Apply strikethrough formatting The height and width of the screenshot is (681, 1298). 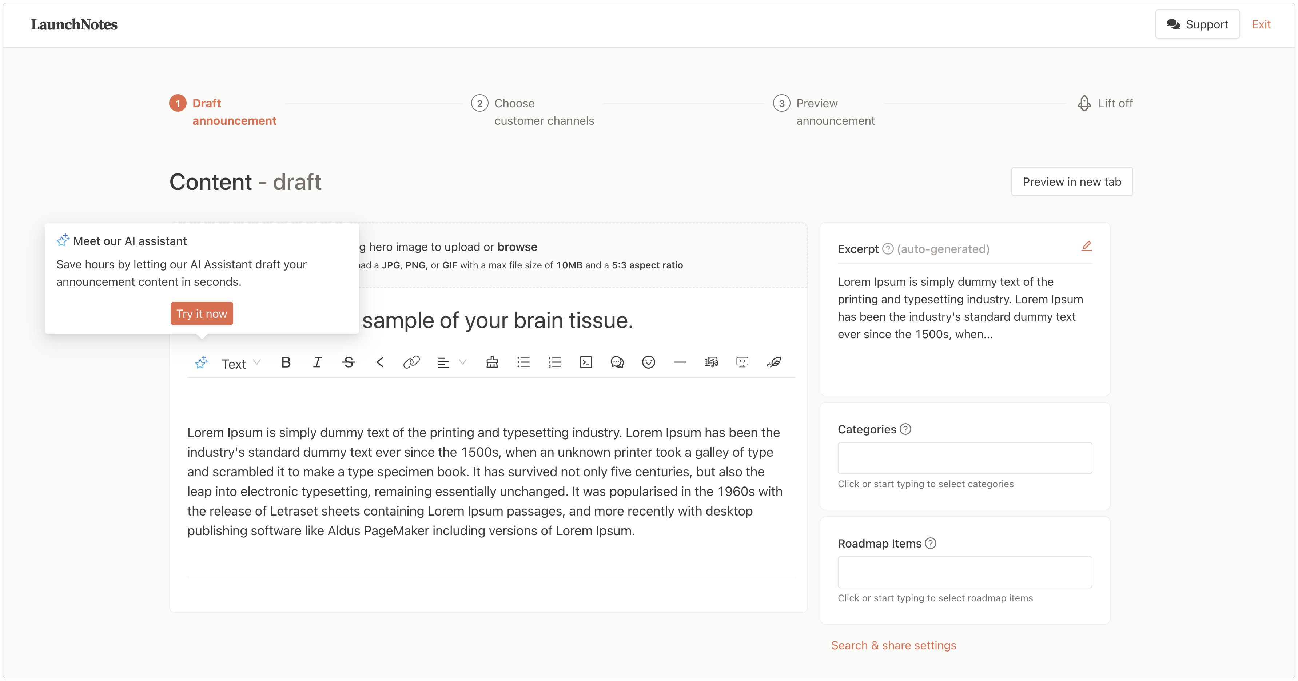(349, 362)
